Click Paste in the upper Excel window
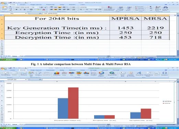179x129 pixels. click(x=4, y=8)
